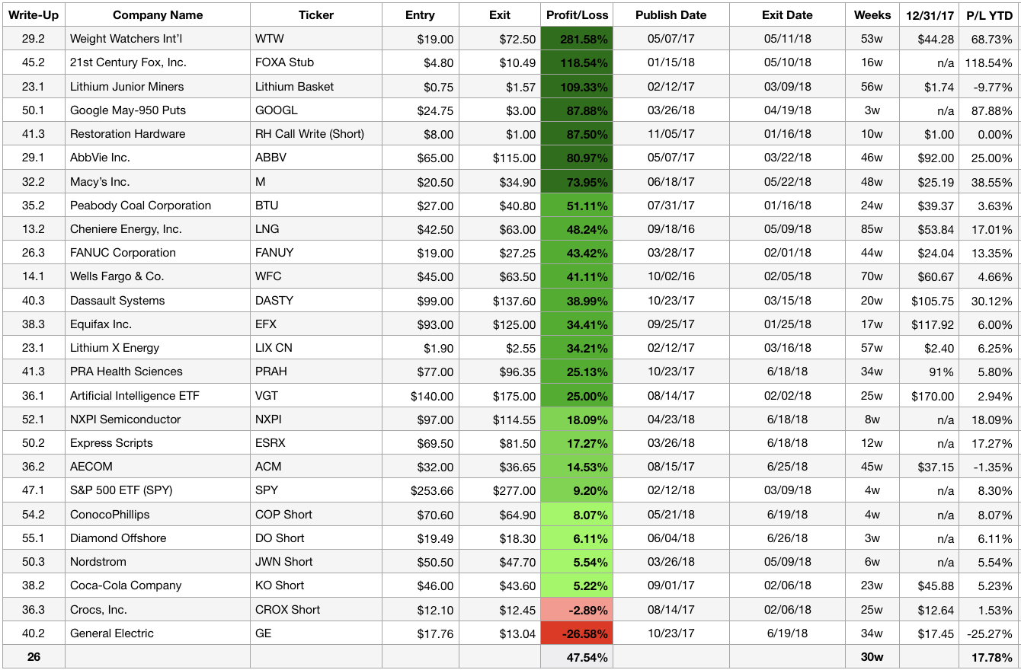Viewport: 1021px width, 670px height.
Task: Select the FOXA Stub ticker cell
Action: point(316,62)
